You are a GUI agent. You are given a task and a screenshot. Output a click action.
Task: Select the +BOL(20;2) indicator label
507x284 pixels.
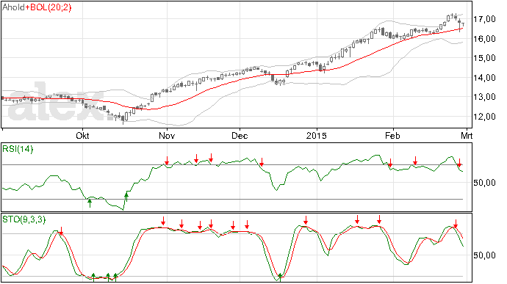[48, 7]
